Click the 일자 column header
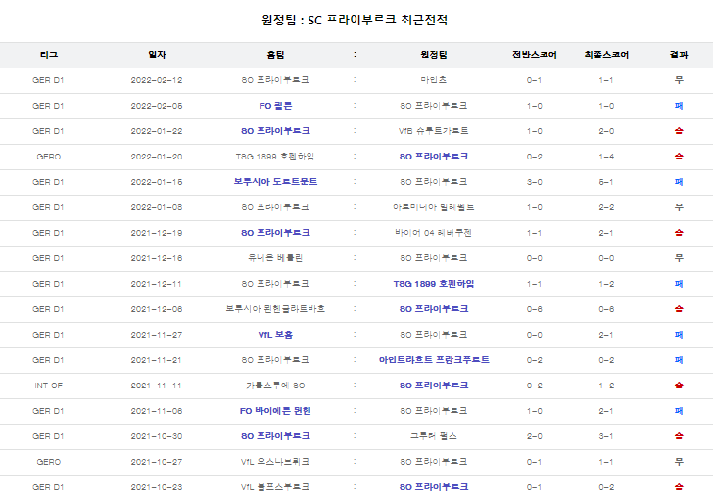713x499 pixels. tap(157, 55)
